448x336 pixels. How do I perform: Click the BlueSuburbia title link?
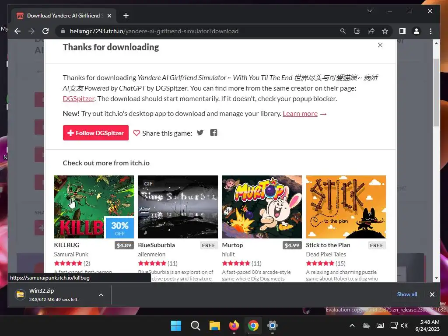pos(156,245)
